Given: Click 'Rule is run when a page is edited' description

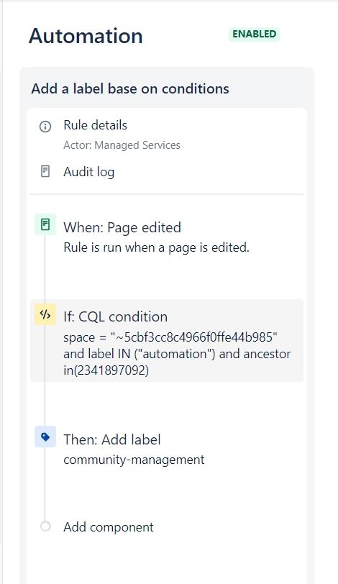Looking at the screenshot, I should [156, 247].
